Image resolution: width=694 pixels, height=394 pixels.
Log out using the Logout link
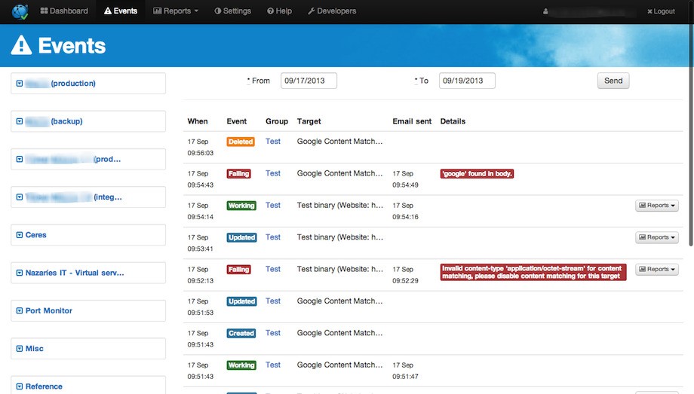(661, 11)
